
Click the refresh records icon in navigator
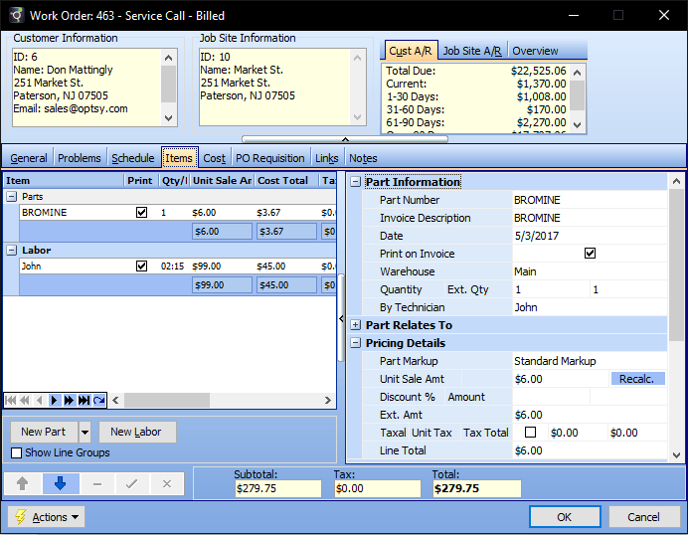(99, 400)
